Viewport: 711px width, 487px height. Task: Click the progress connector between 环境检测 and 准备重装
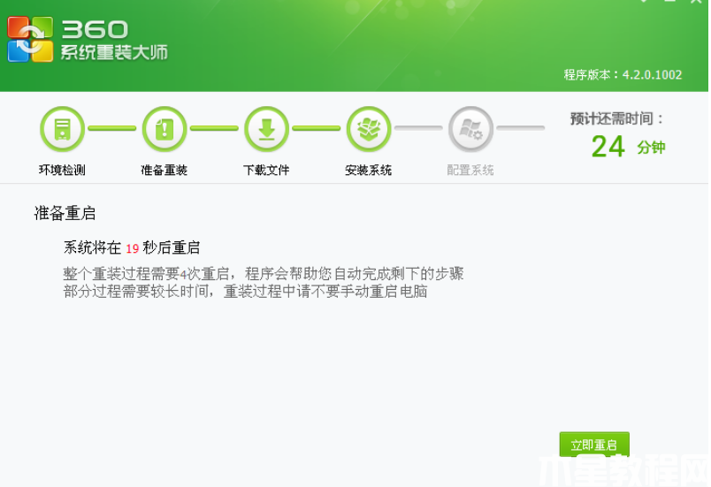tap(112, 129)
